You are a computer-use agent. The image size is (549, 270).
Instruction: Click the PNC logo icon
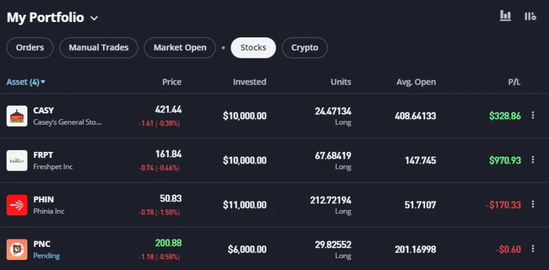pyautogui.click(x=17, y=249)
